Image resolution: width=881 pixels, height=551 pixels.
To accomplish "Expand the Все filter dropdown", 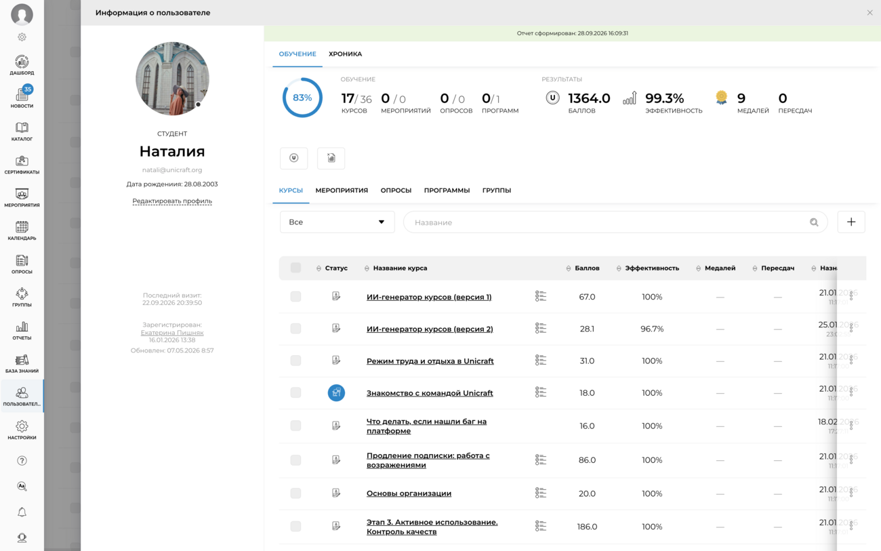I will 337,222.
